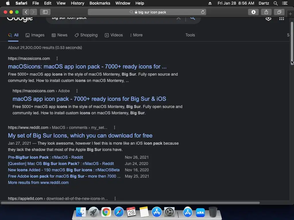Open "[Question] Mac OS Big Sur Icon Pack?" link
Viewport: 294px width, 220px height.
pyautogui.click(x=61, y=164)
